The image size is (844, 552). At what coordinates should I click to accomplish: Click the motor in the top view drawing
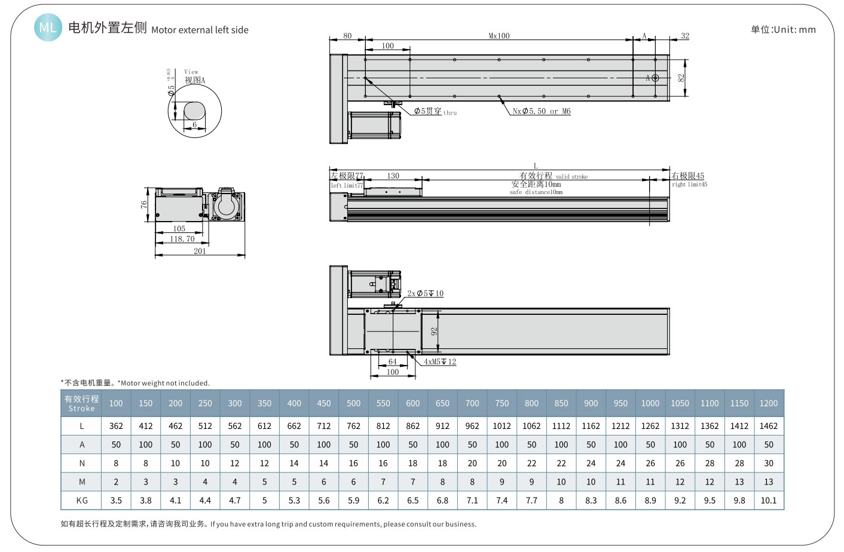click(375, 125)
